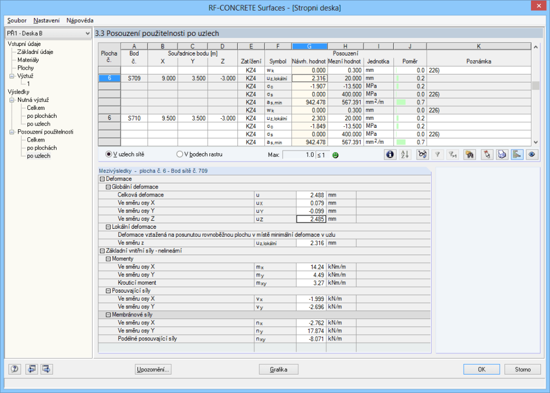550x393 pixels.
Task: Open the Nápověda menu
Action: click(80, 20)
